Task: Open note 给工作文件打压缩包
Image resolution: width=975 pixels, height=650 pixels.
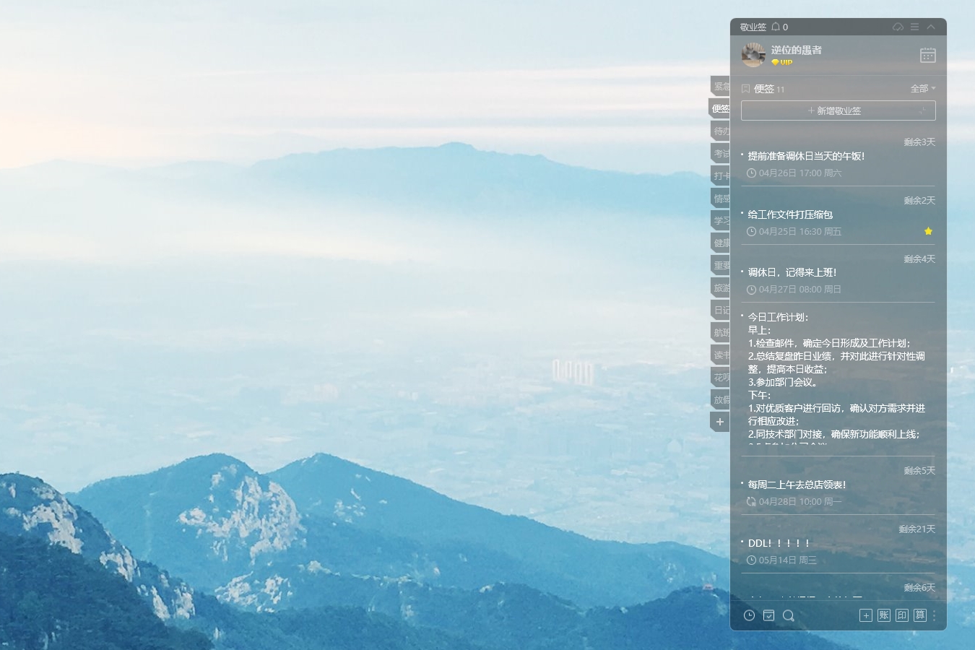Action: [x=790, y=214]
